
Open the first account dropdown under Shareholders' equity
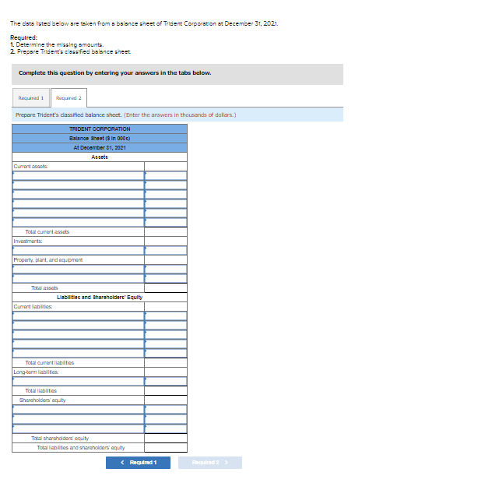click(78, 409)
